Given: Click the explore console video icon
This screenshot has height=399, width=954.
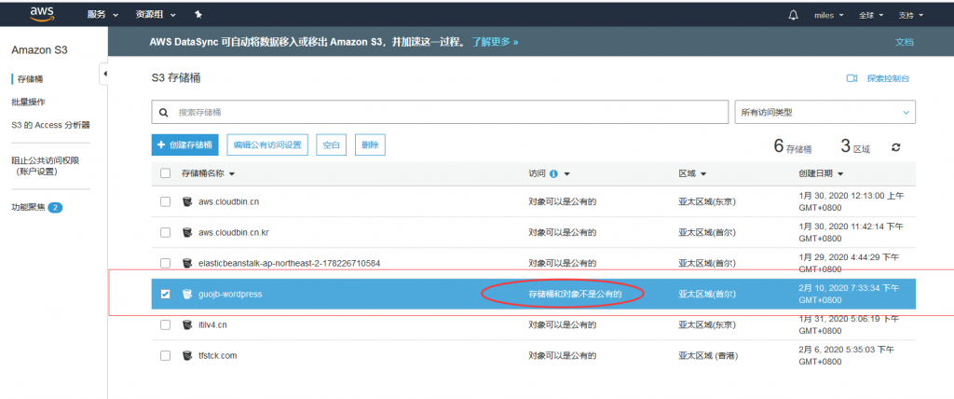Looking at the screenshot, I should [852, 78].
